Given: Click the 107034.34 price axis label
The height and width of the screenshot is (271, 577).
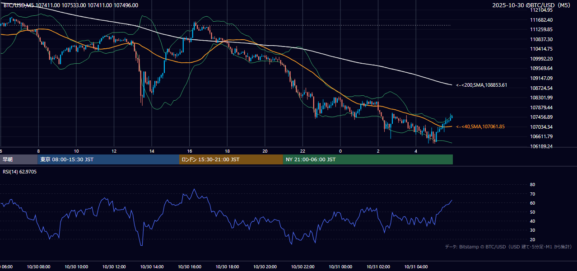Looking at the screenshot, I should coord(541,127).
